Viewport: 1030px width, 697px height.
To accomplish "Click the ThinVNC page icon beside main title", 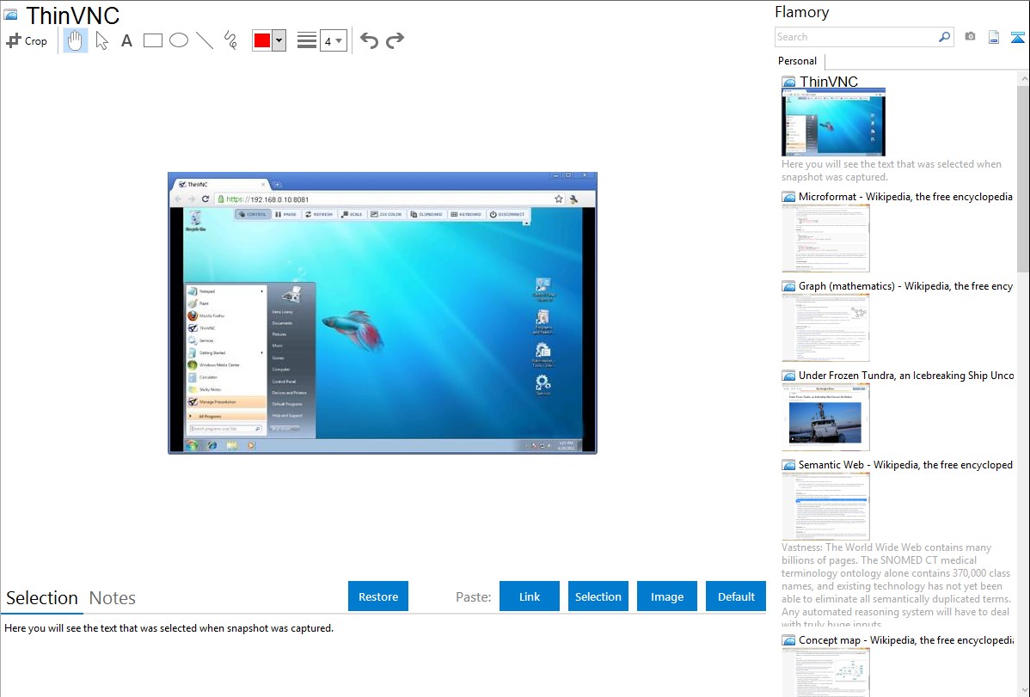I will tap(10, 15).
